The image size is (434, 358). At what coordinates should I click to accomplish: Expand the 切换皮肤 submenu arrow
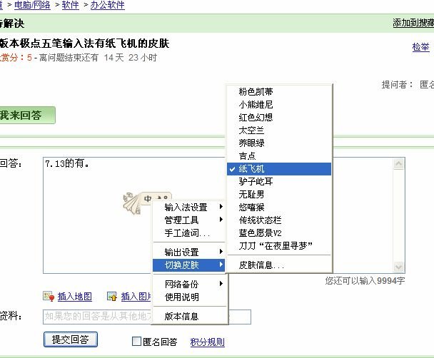pos(221,265)
